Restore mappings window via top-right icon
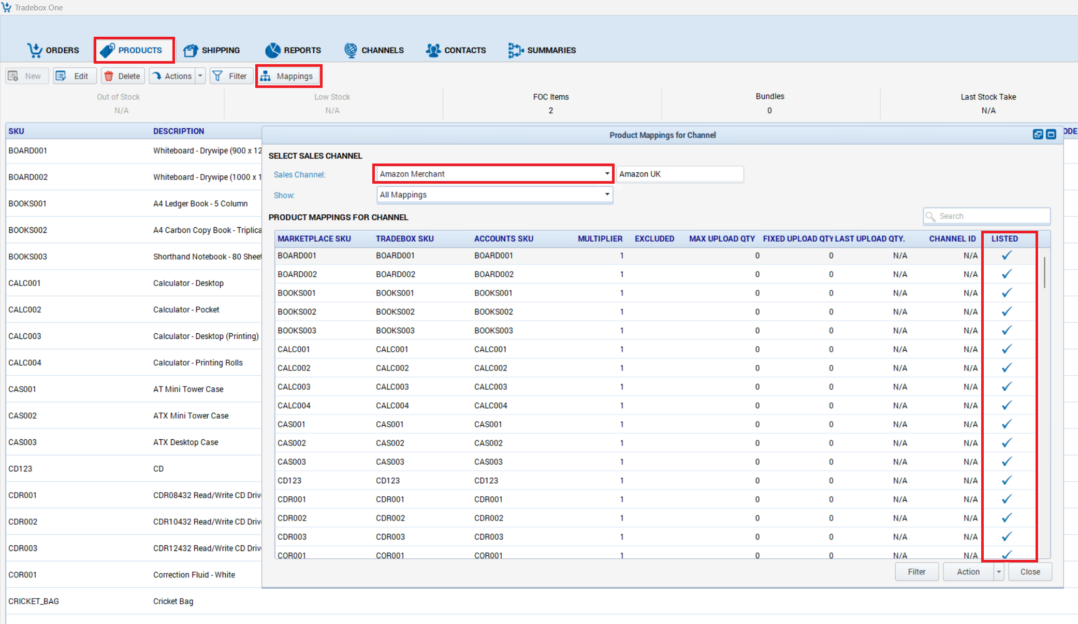 pos(1038,135)
